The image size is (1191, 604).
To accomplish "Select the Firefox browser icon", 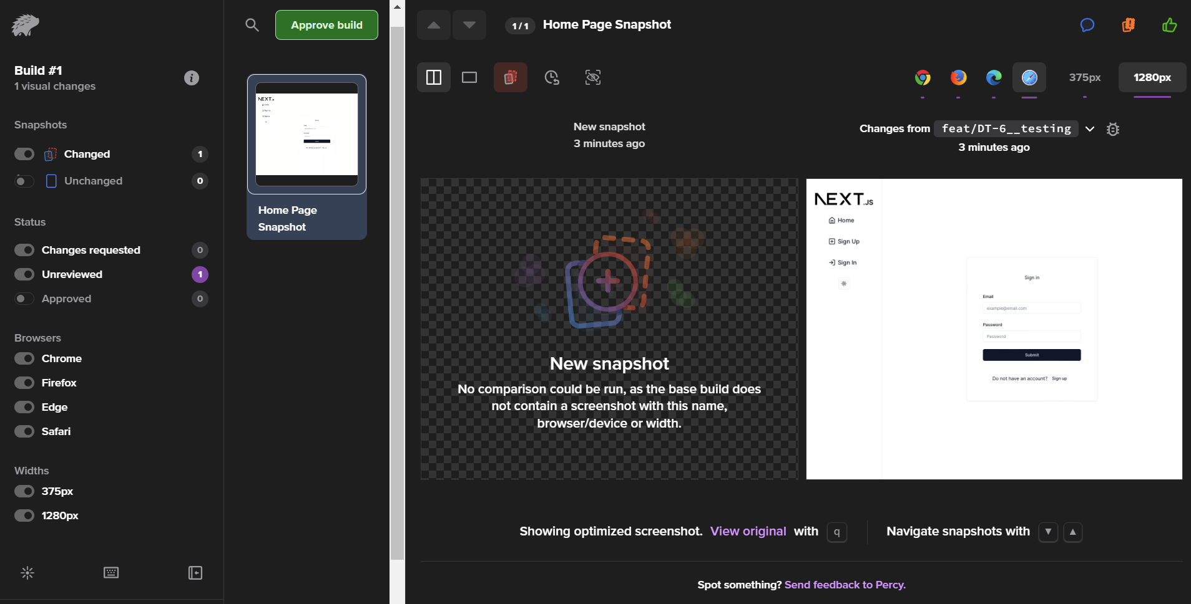I will [x=958, y=77].
